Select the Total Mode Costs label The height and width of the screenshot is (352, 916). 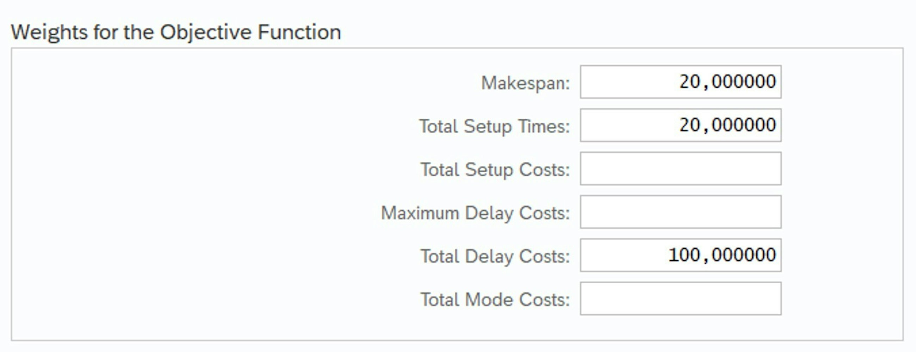click(495, 300)
